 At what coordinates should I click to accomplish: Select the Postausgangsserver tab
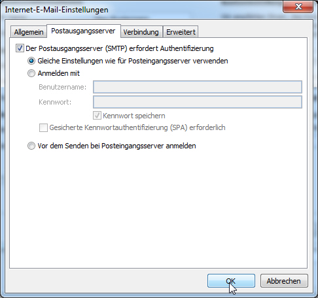pos(83,31)
